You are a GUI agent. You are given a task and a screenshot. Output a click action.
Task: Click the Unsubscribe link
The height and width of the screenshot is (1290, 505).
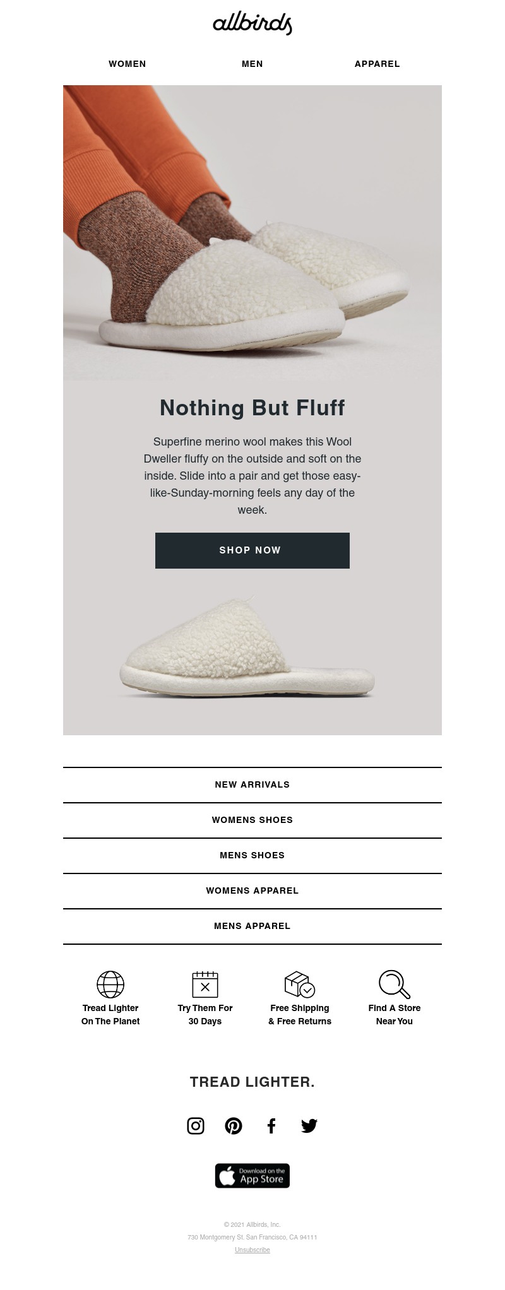pos(252,1250)
